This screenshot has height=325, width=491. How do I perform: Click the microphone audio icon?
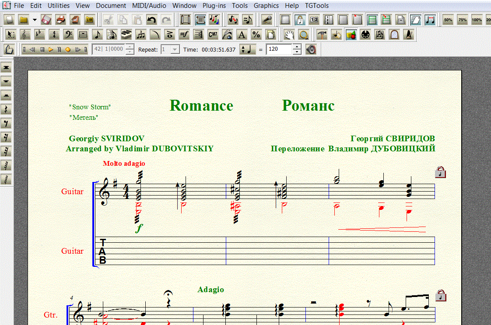pyautogui.click(x=267, y=20)
